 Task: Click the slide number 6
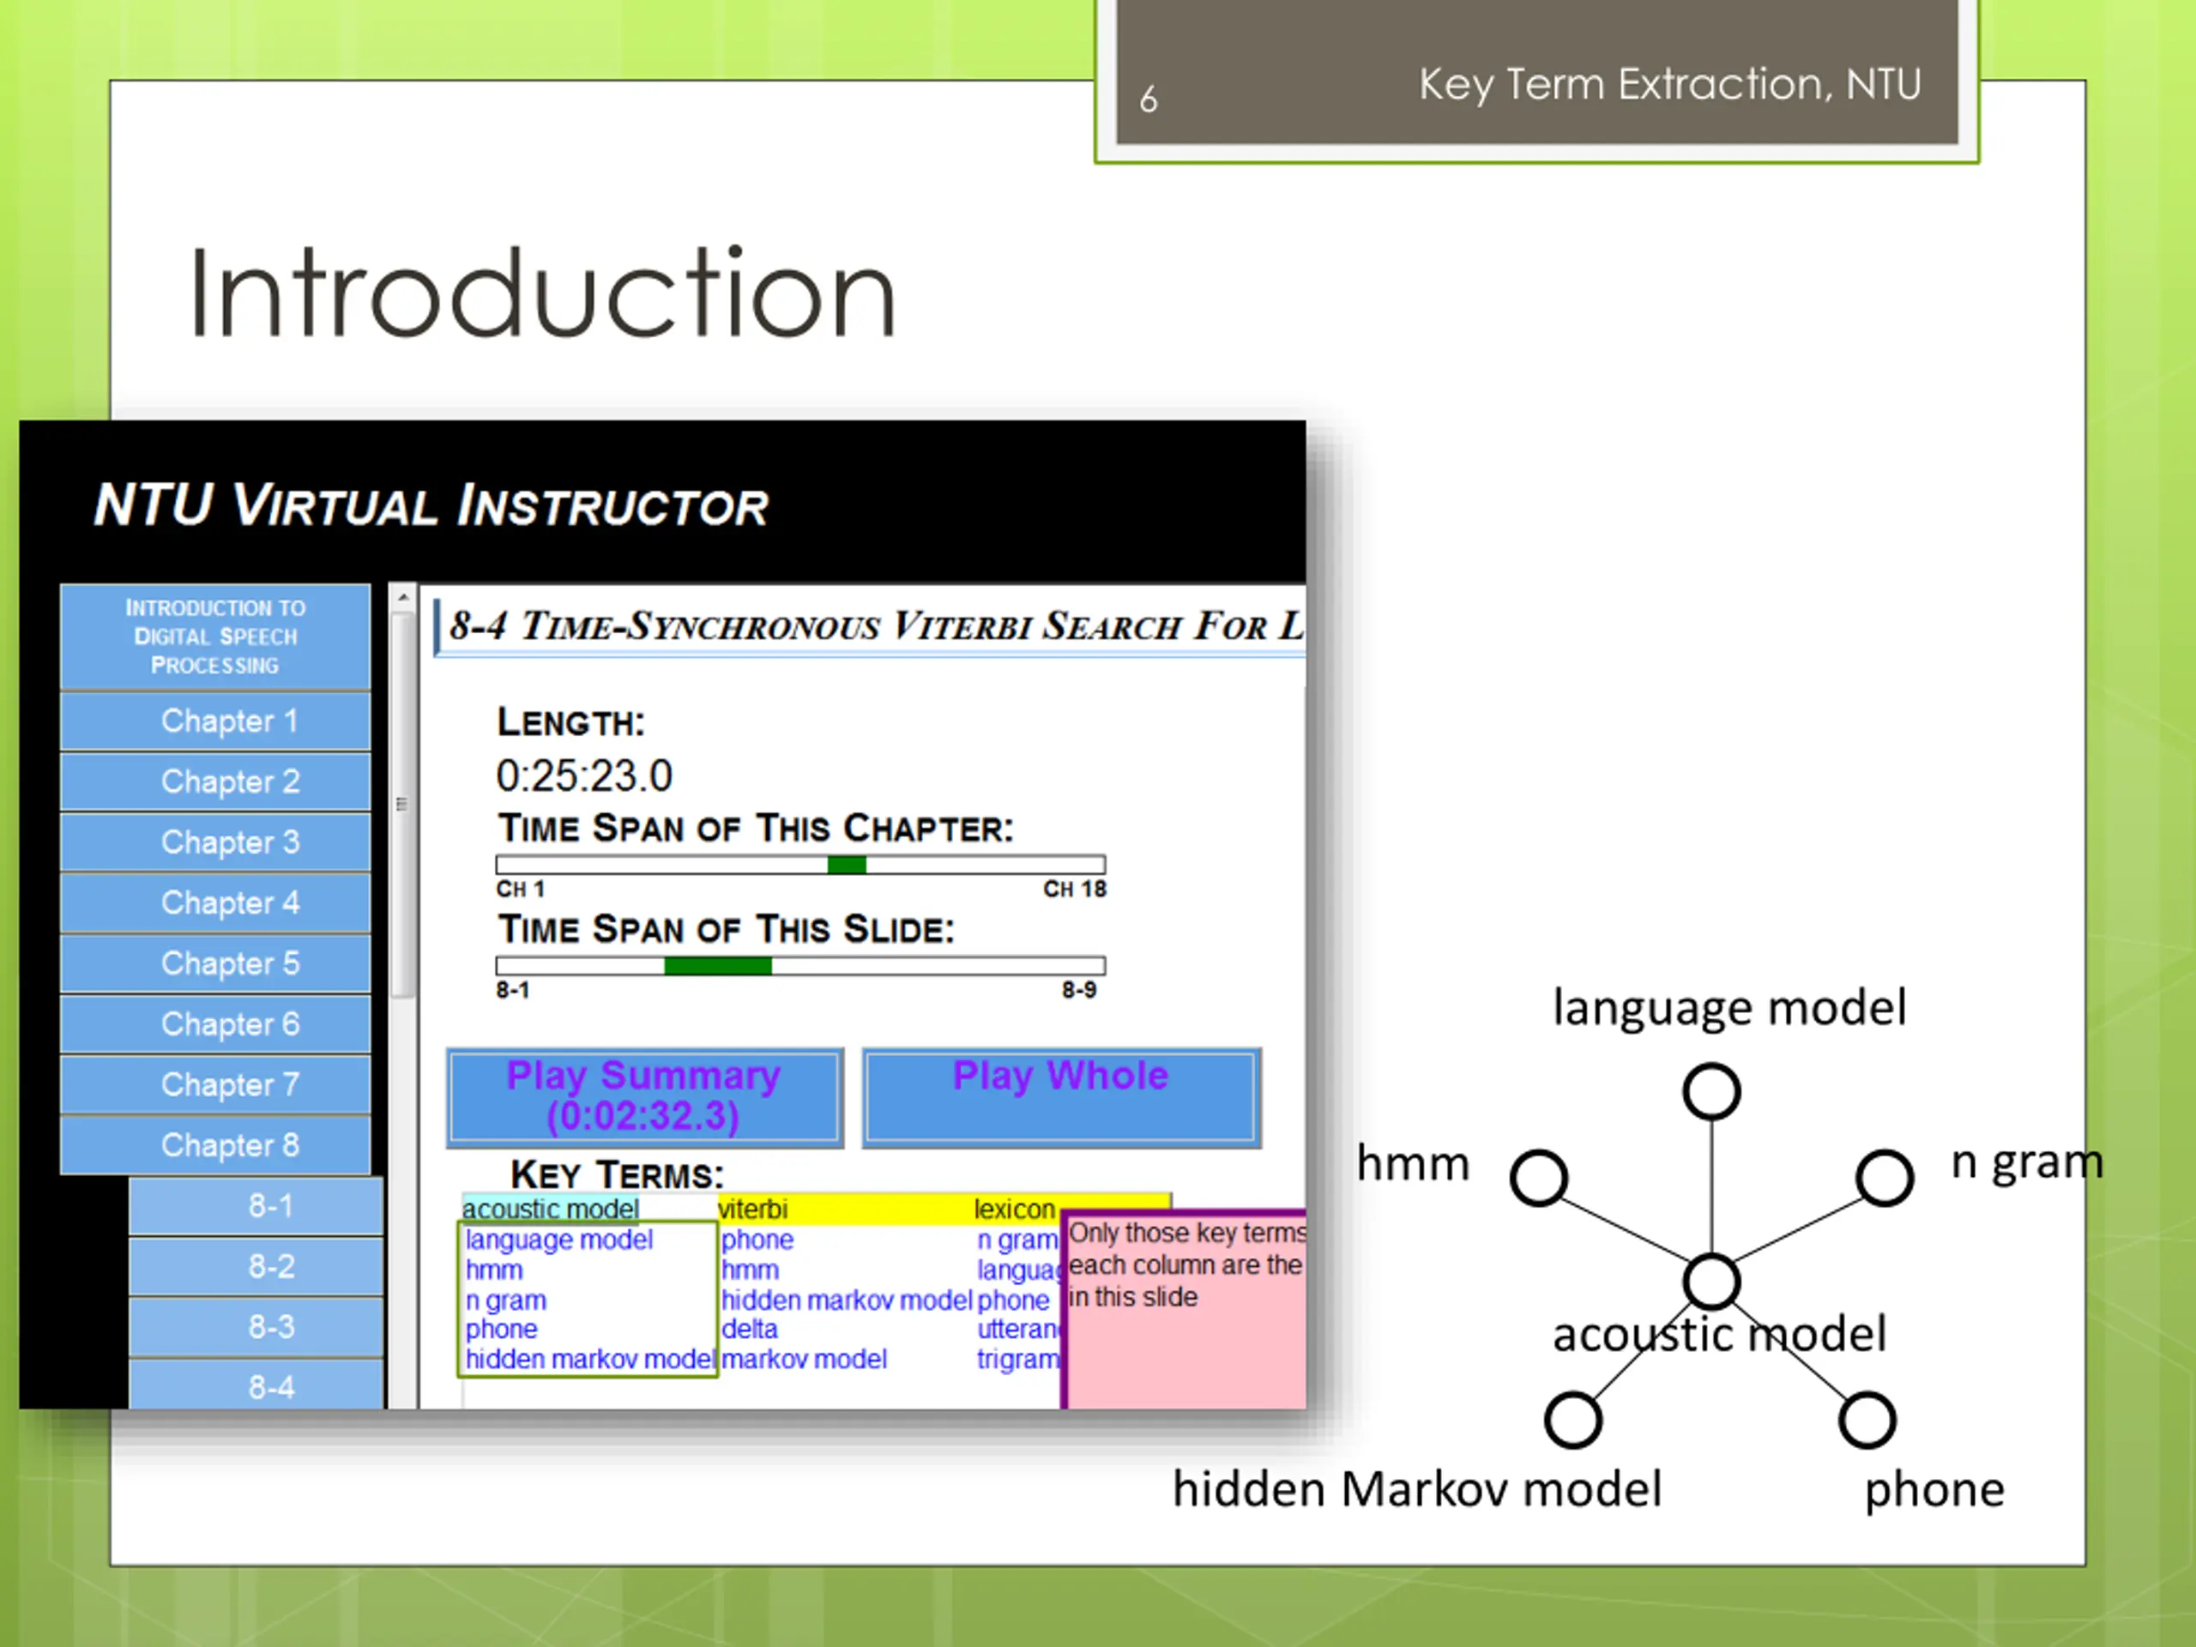1149,100
